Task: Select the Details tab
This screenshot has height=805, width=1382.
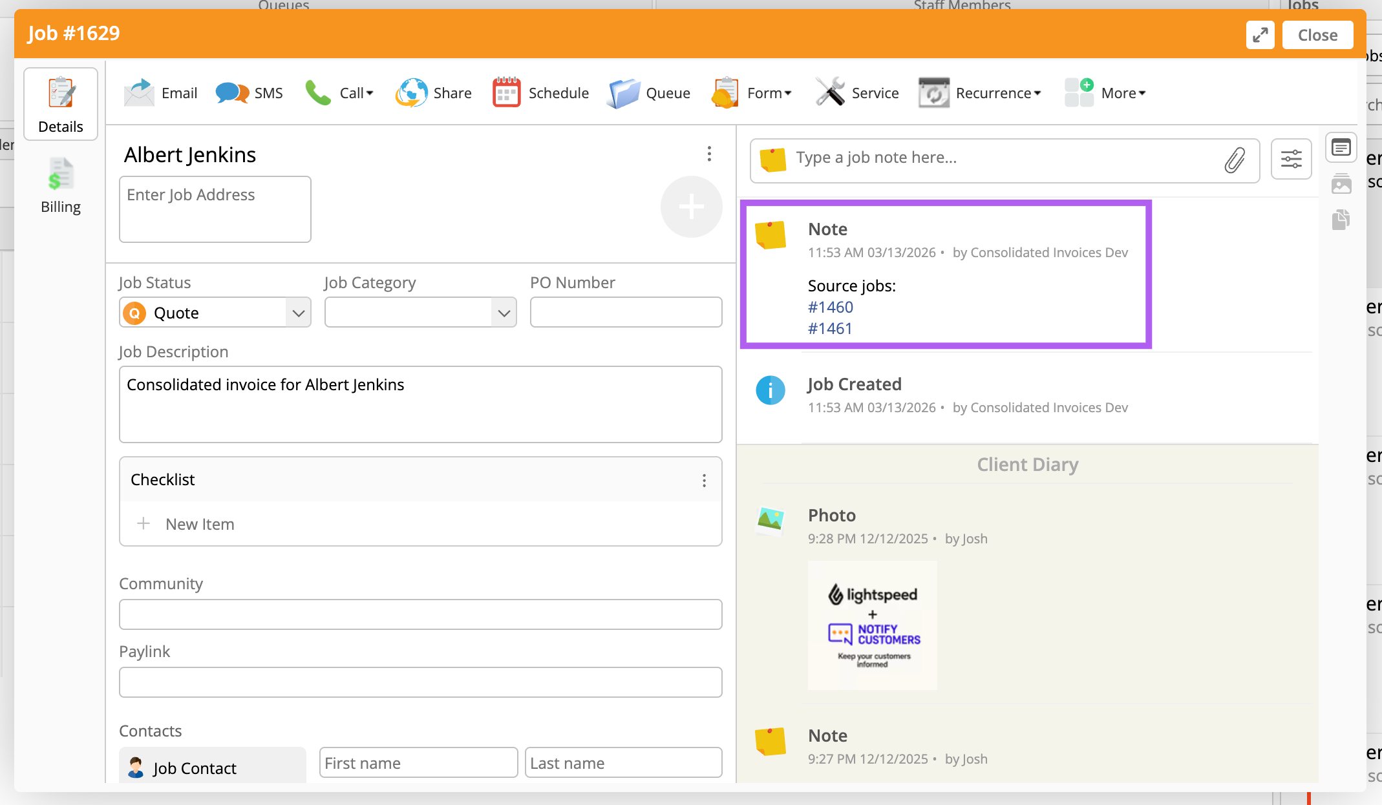Action: [61, 105]
